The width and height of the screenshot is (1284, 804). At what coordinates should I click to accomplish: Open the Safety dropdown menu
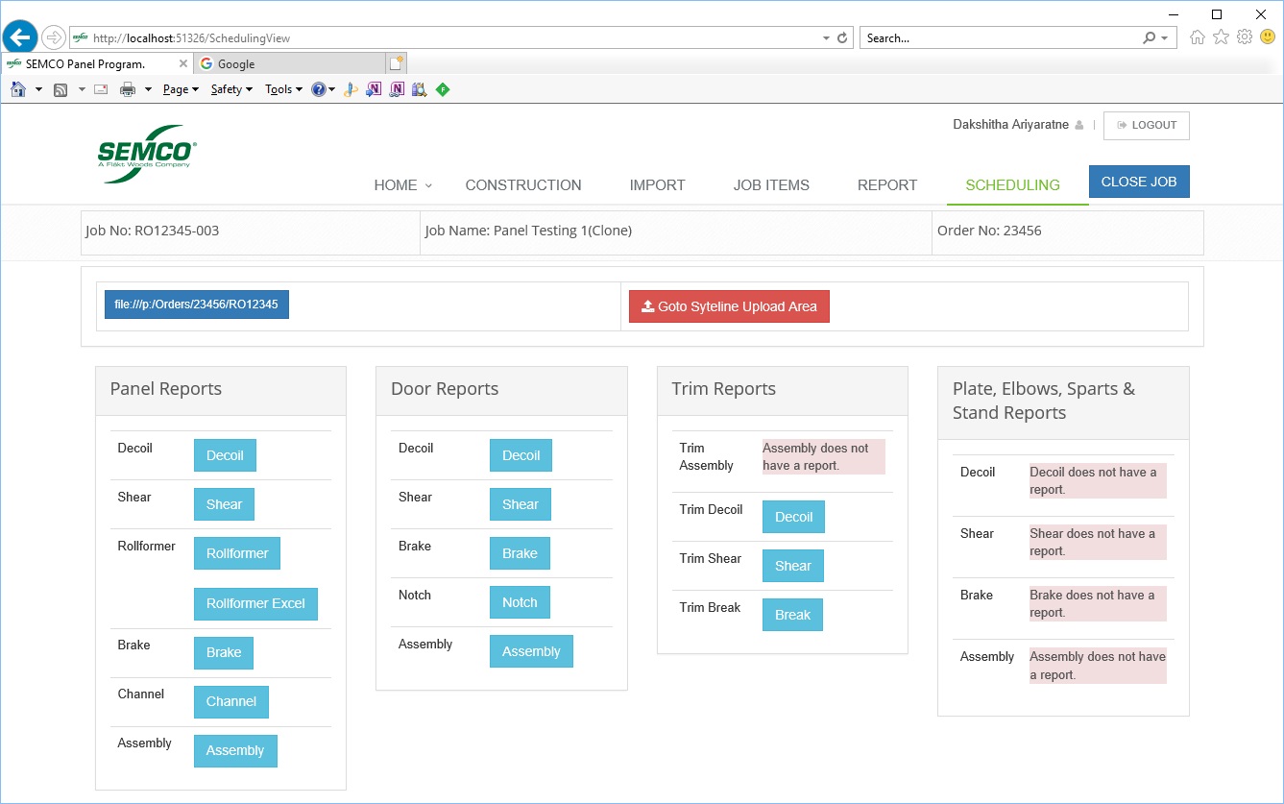pyautogui.click(x=230, y=89)
